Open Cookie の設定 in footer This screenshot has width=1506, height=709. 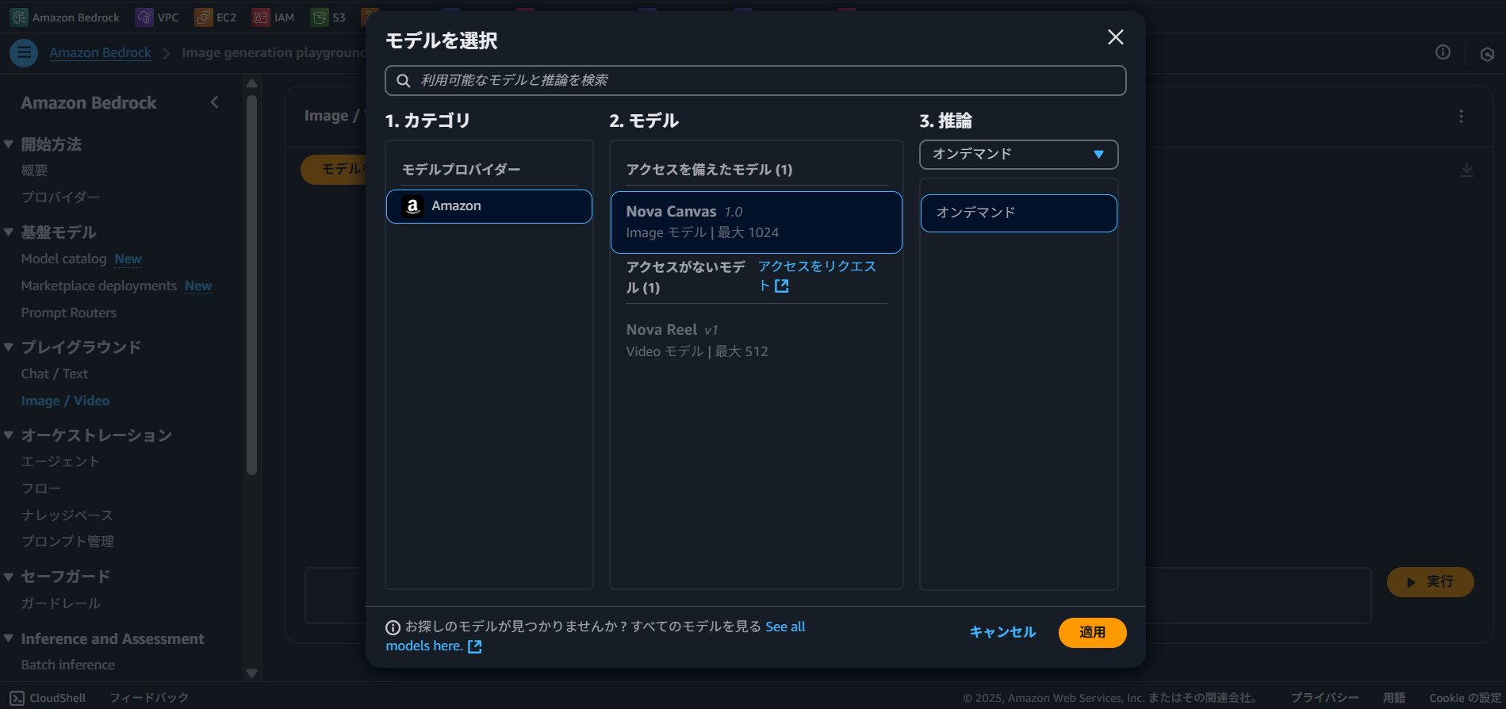(x=1465, y=698)
